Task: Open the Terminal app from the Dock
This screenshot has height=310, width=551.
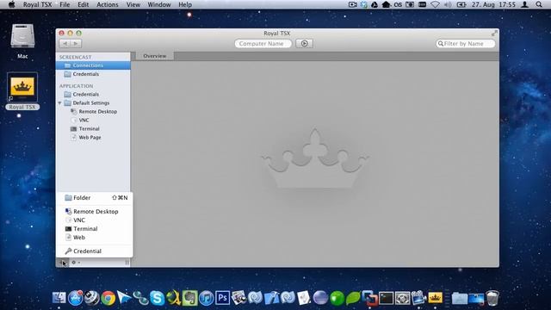Action: click(x=387, y=298)
